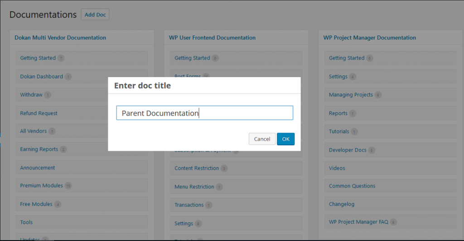Screen dimensions: 464x241
Task: Select Getting Started under Dokan docs
Action: click(38, 58)
